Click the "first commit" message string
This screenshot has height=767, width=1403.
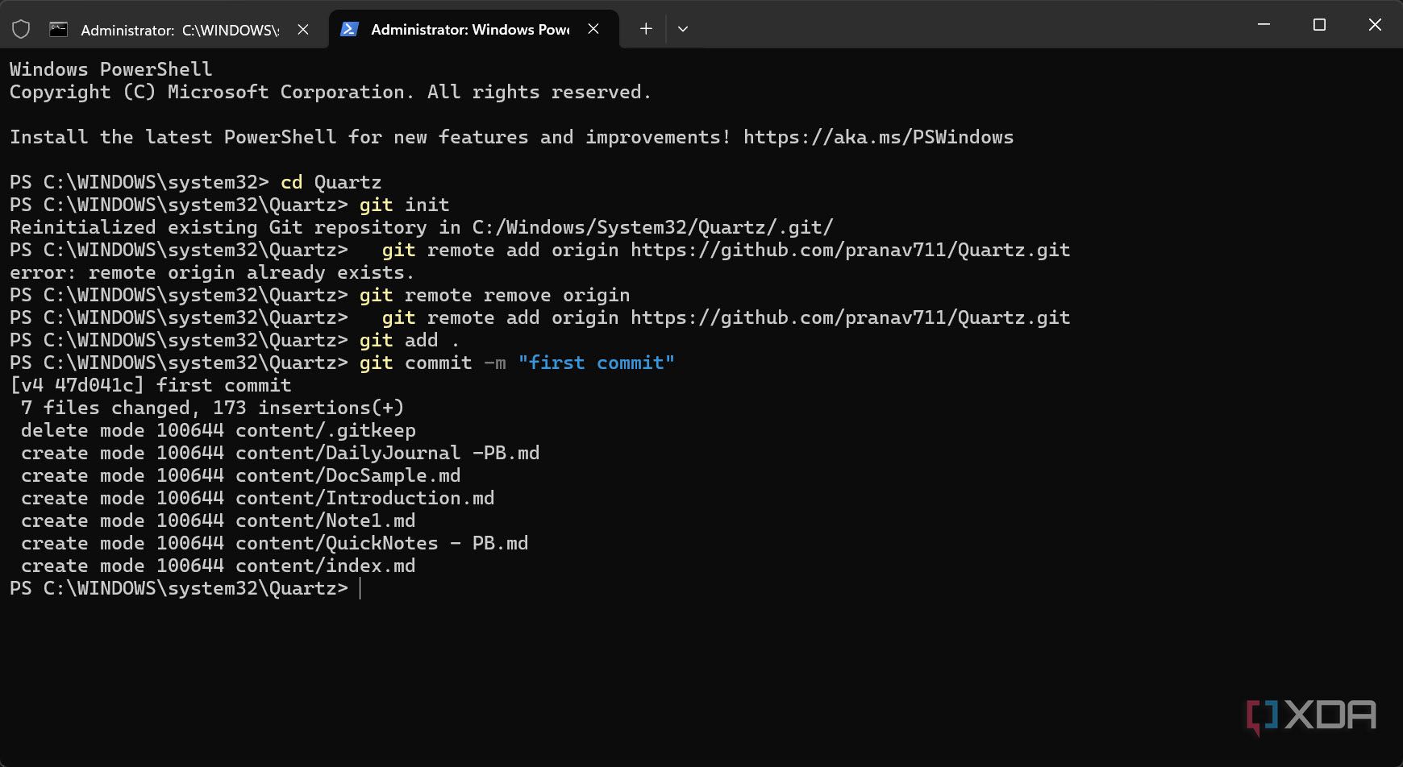pos(596,363)
